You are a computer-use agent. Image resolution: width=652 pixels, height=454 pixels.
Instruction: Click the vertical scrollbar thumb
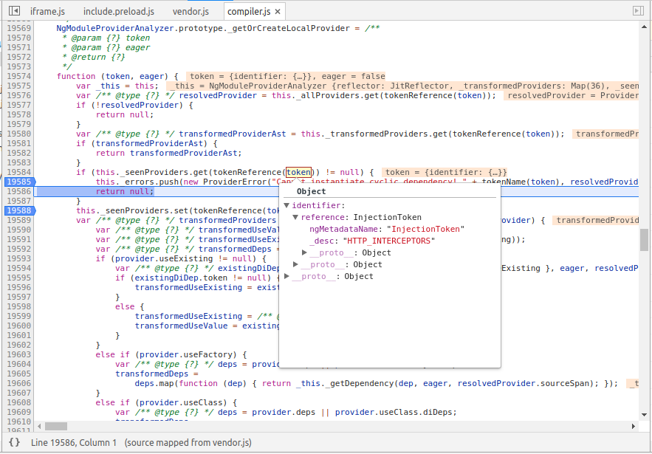644,240
